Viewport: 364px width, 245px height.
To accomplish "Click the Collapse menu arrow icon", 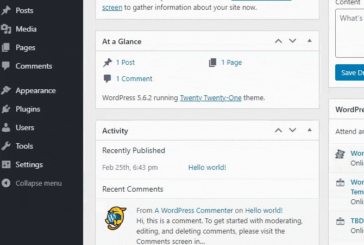I will tap(6, 183).
